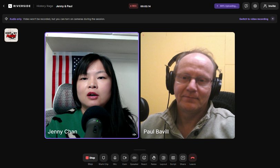Viewport: 280px width, 168px height.
Task: Open the Script panel
Action: (173, 158)
